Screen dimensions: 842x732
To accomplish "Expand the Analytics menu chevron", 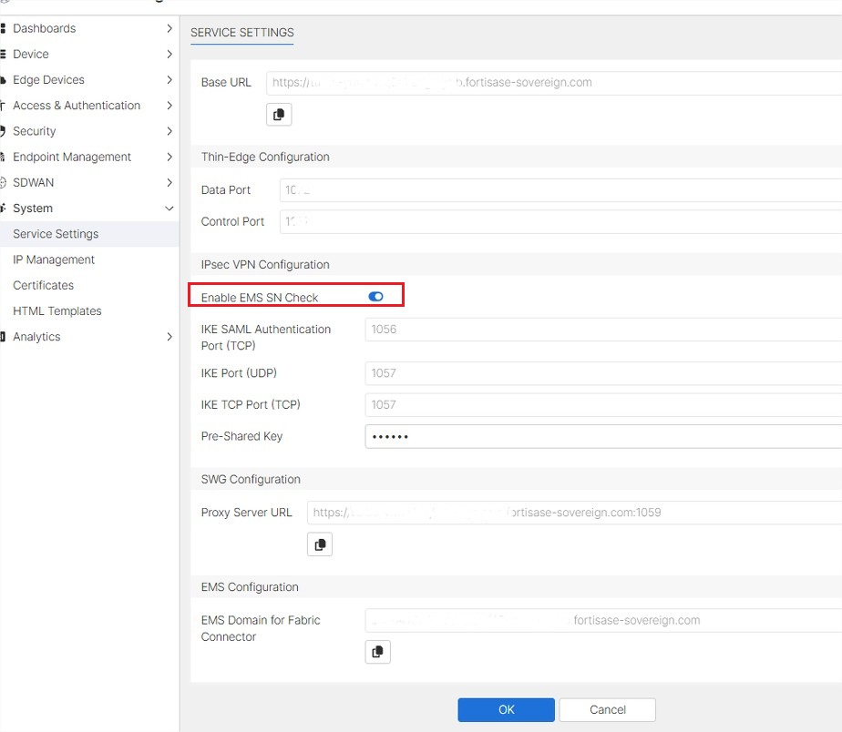I will point(169,337).
